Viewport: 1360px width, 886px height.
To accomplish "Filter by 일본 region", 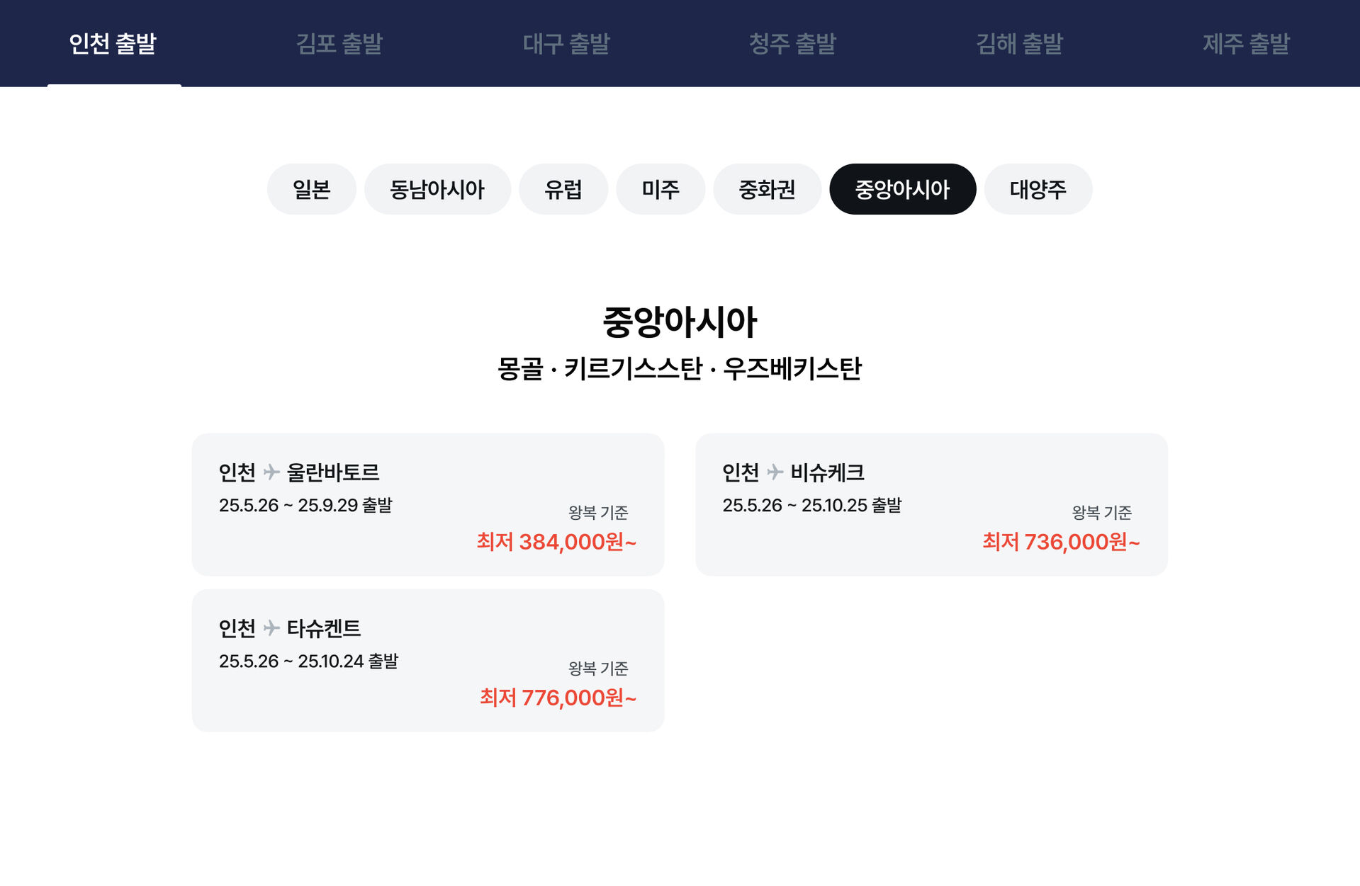I will [311, 189].
